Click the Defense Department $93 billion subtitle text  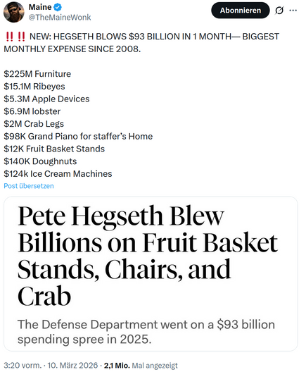point(146,332)
